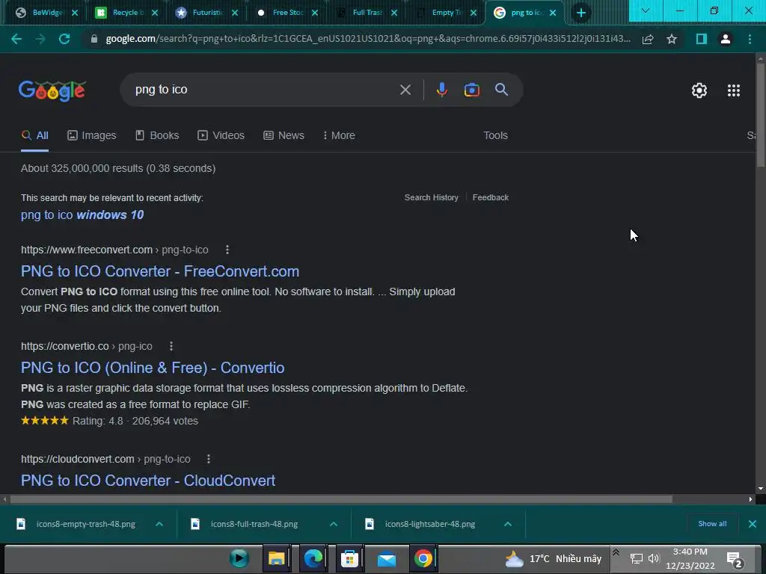This screenshot has height=574, width=766.
Task: Search the png to ico windows 10 suggestion
Action: [82, 215]
